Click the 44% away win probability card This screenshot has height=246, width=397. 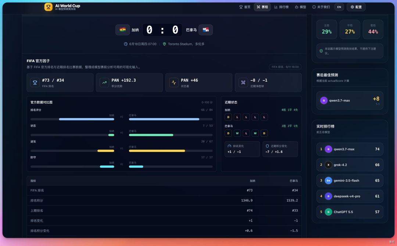click(373, 29)
